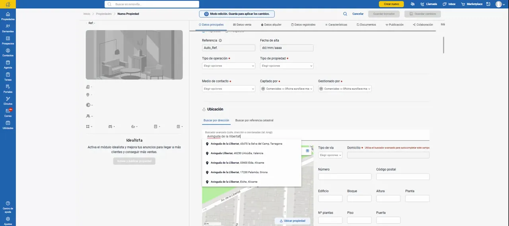The width and height of the screenshot is (509, 226).
Task: Toggle map layers icon on the map
Action: [x=307, y=151]
